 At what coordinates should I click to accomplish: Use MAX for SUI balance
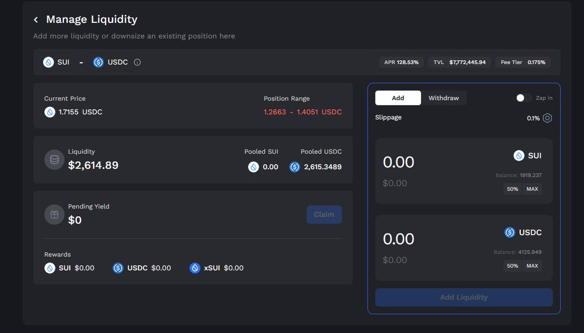point(532,189)
